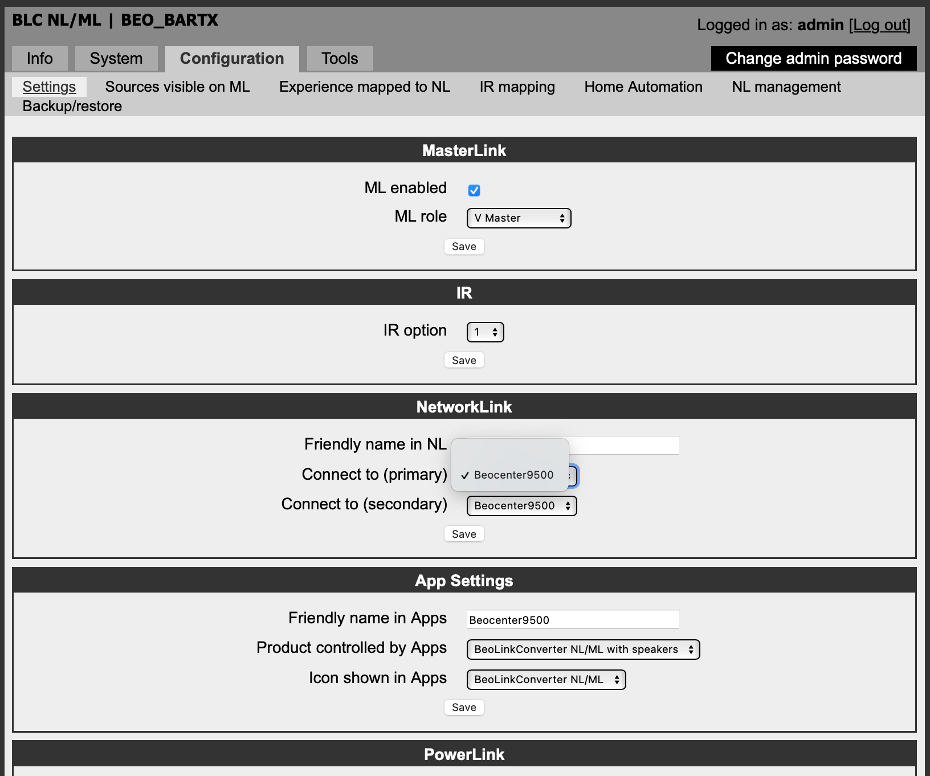Save the NetworkLink settings
Screen dimensions: 930x776
click(x=464, y=534)
